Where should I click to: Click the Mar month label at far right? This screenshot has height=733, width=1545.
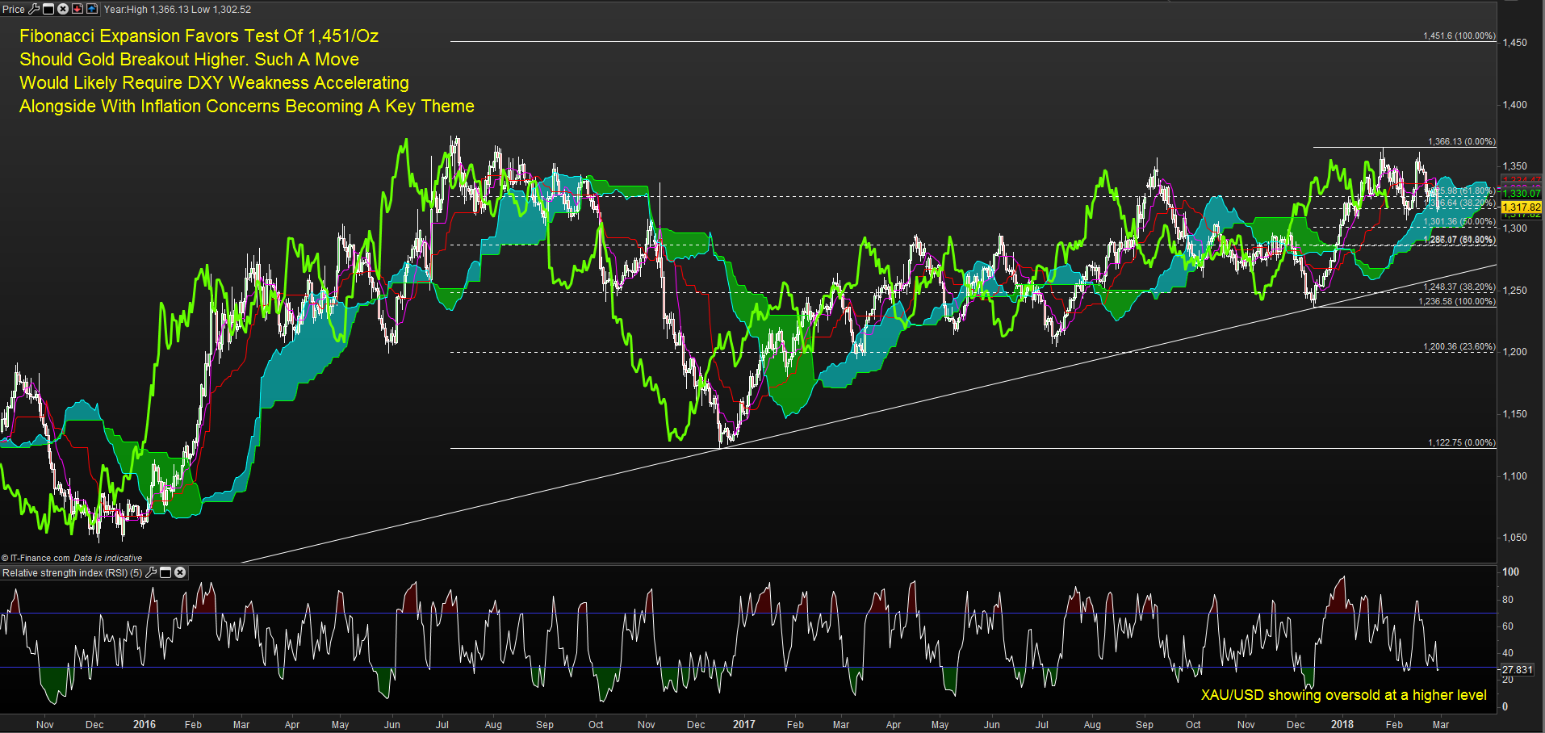(x=1441, y=724)
